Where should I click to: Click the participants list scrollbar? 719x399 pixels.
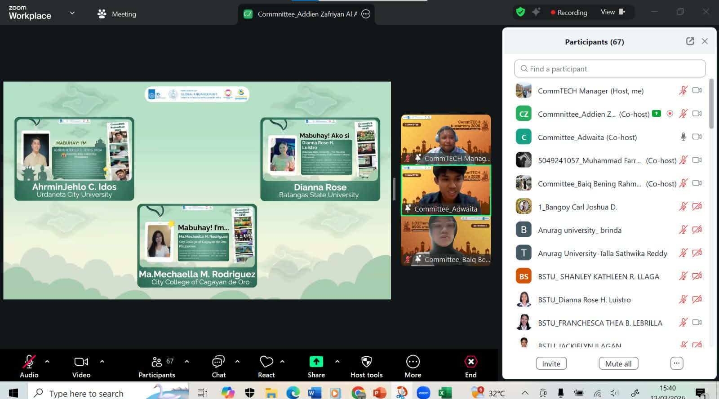tap(711, 104)
